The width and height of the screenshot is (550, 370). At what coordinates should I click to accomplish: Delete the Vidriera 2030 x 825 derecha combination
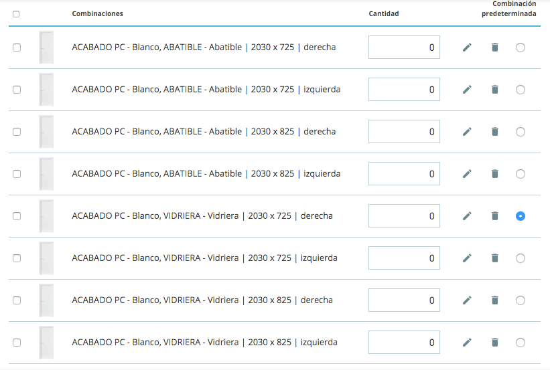495,300
